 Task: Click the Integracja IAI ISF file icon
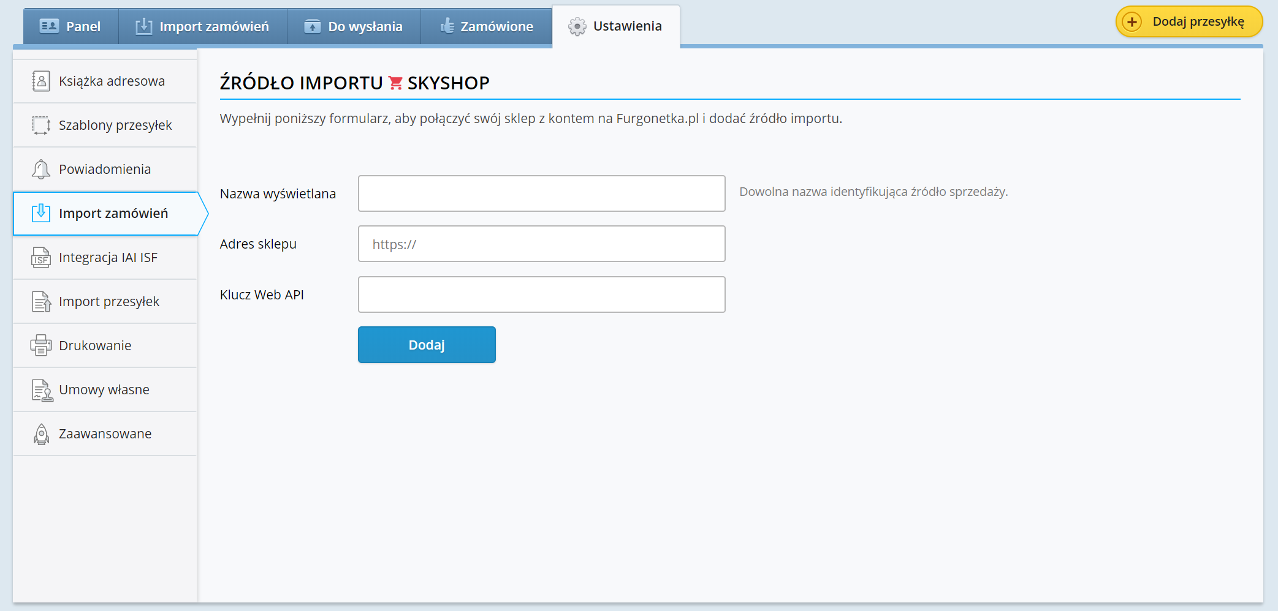click(41, 257)
